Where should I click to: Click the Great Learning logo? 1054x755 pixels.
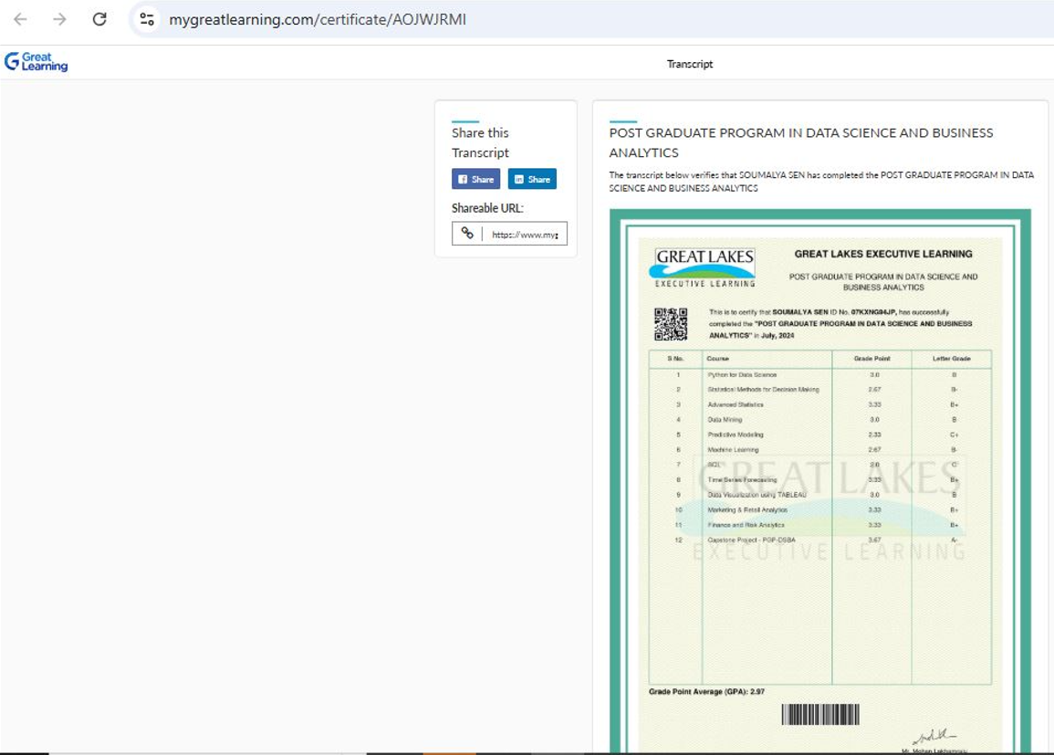(x=37, y=62)
